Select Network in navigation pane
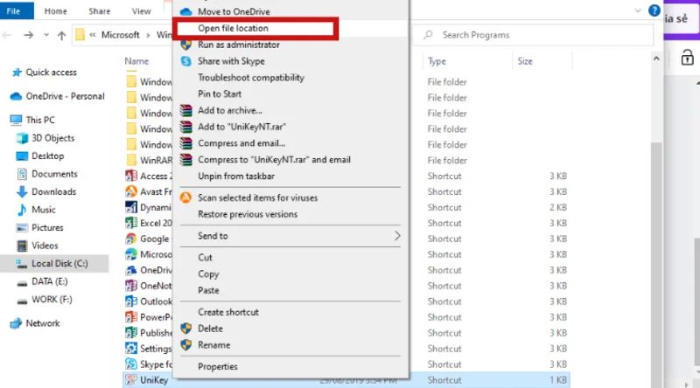Image resolution: width=700 pixels, height=388 pixels. [42, 323]
